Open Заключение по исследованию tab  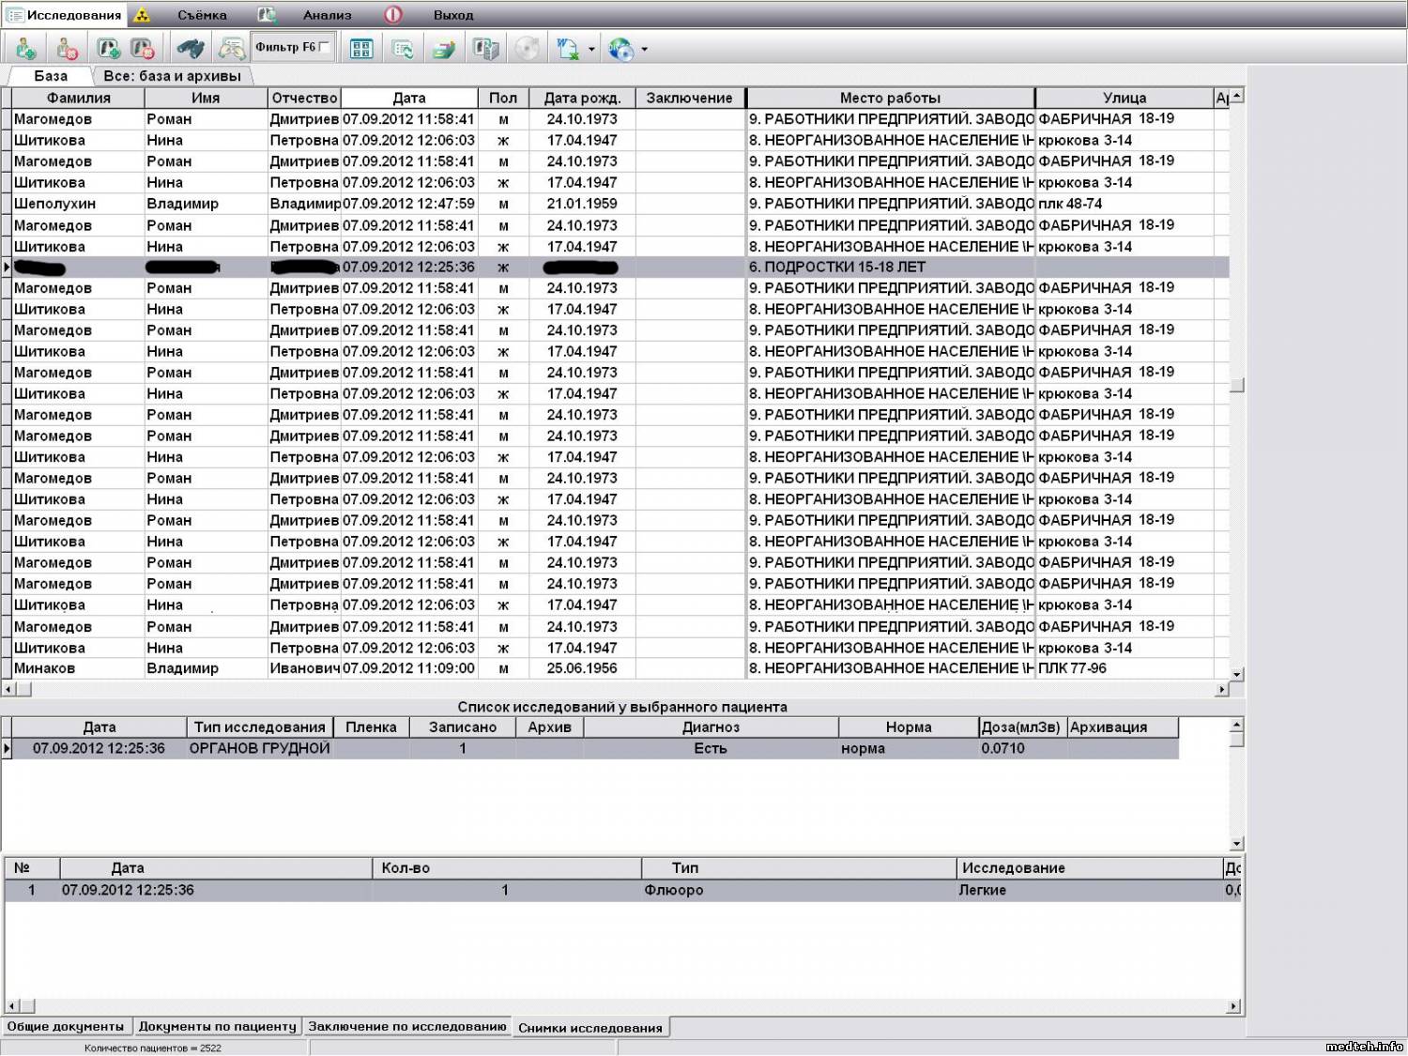(x=406, y=1027)
